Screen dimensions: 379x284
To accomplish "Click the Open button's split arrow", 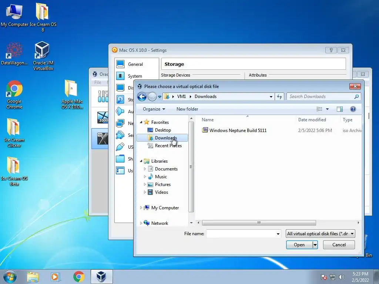I will coord(315,245).
